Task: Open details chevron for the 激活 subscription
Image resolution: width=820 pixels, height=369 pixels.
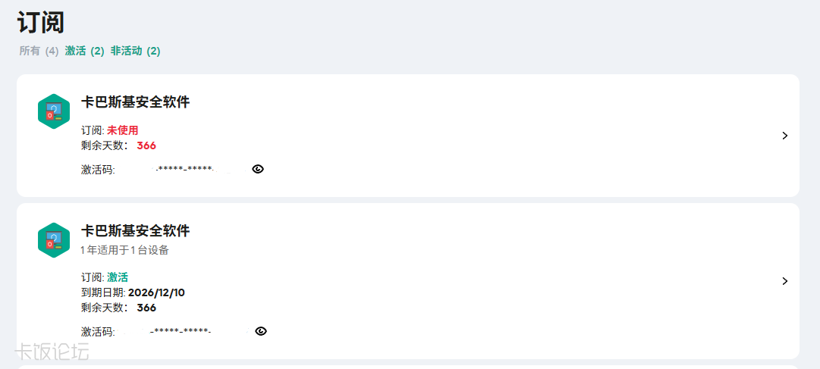Action: [x=784, y=281]
